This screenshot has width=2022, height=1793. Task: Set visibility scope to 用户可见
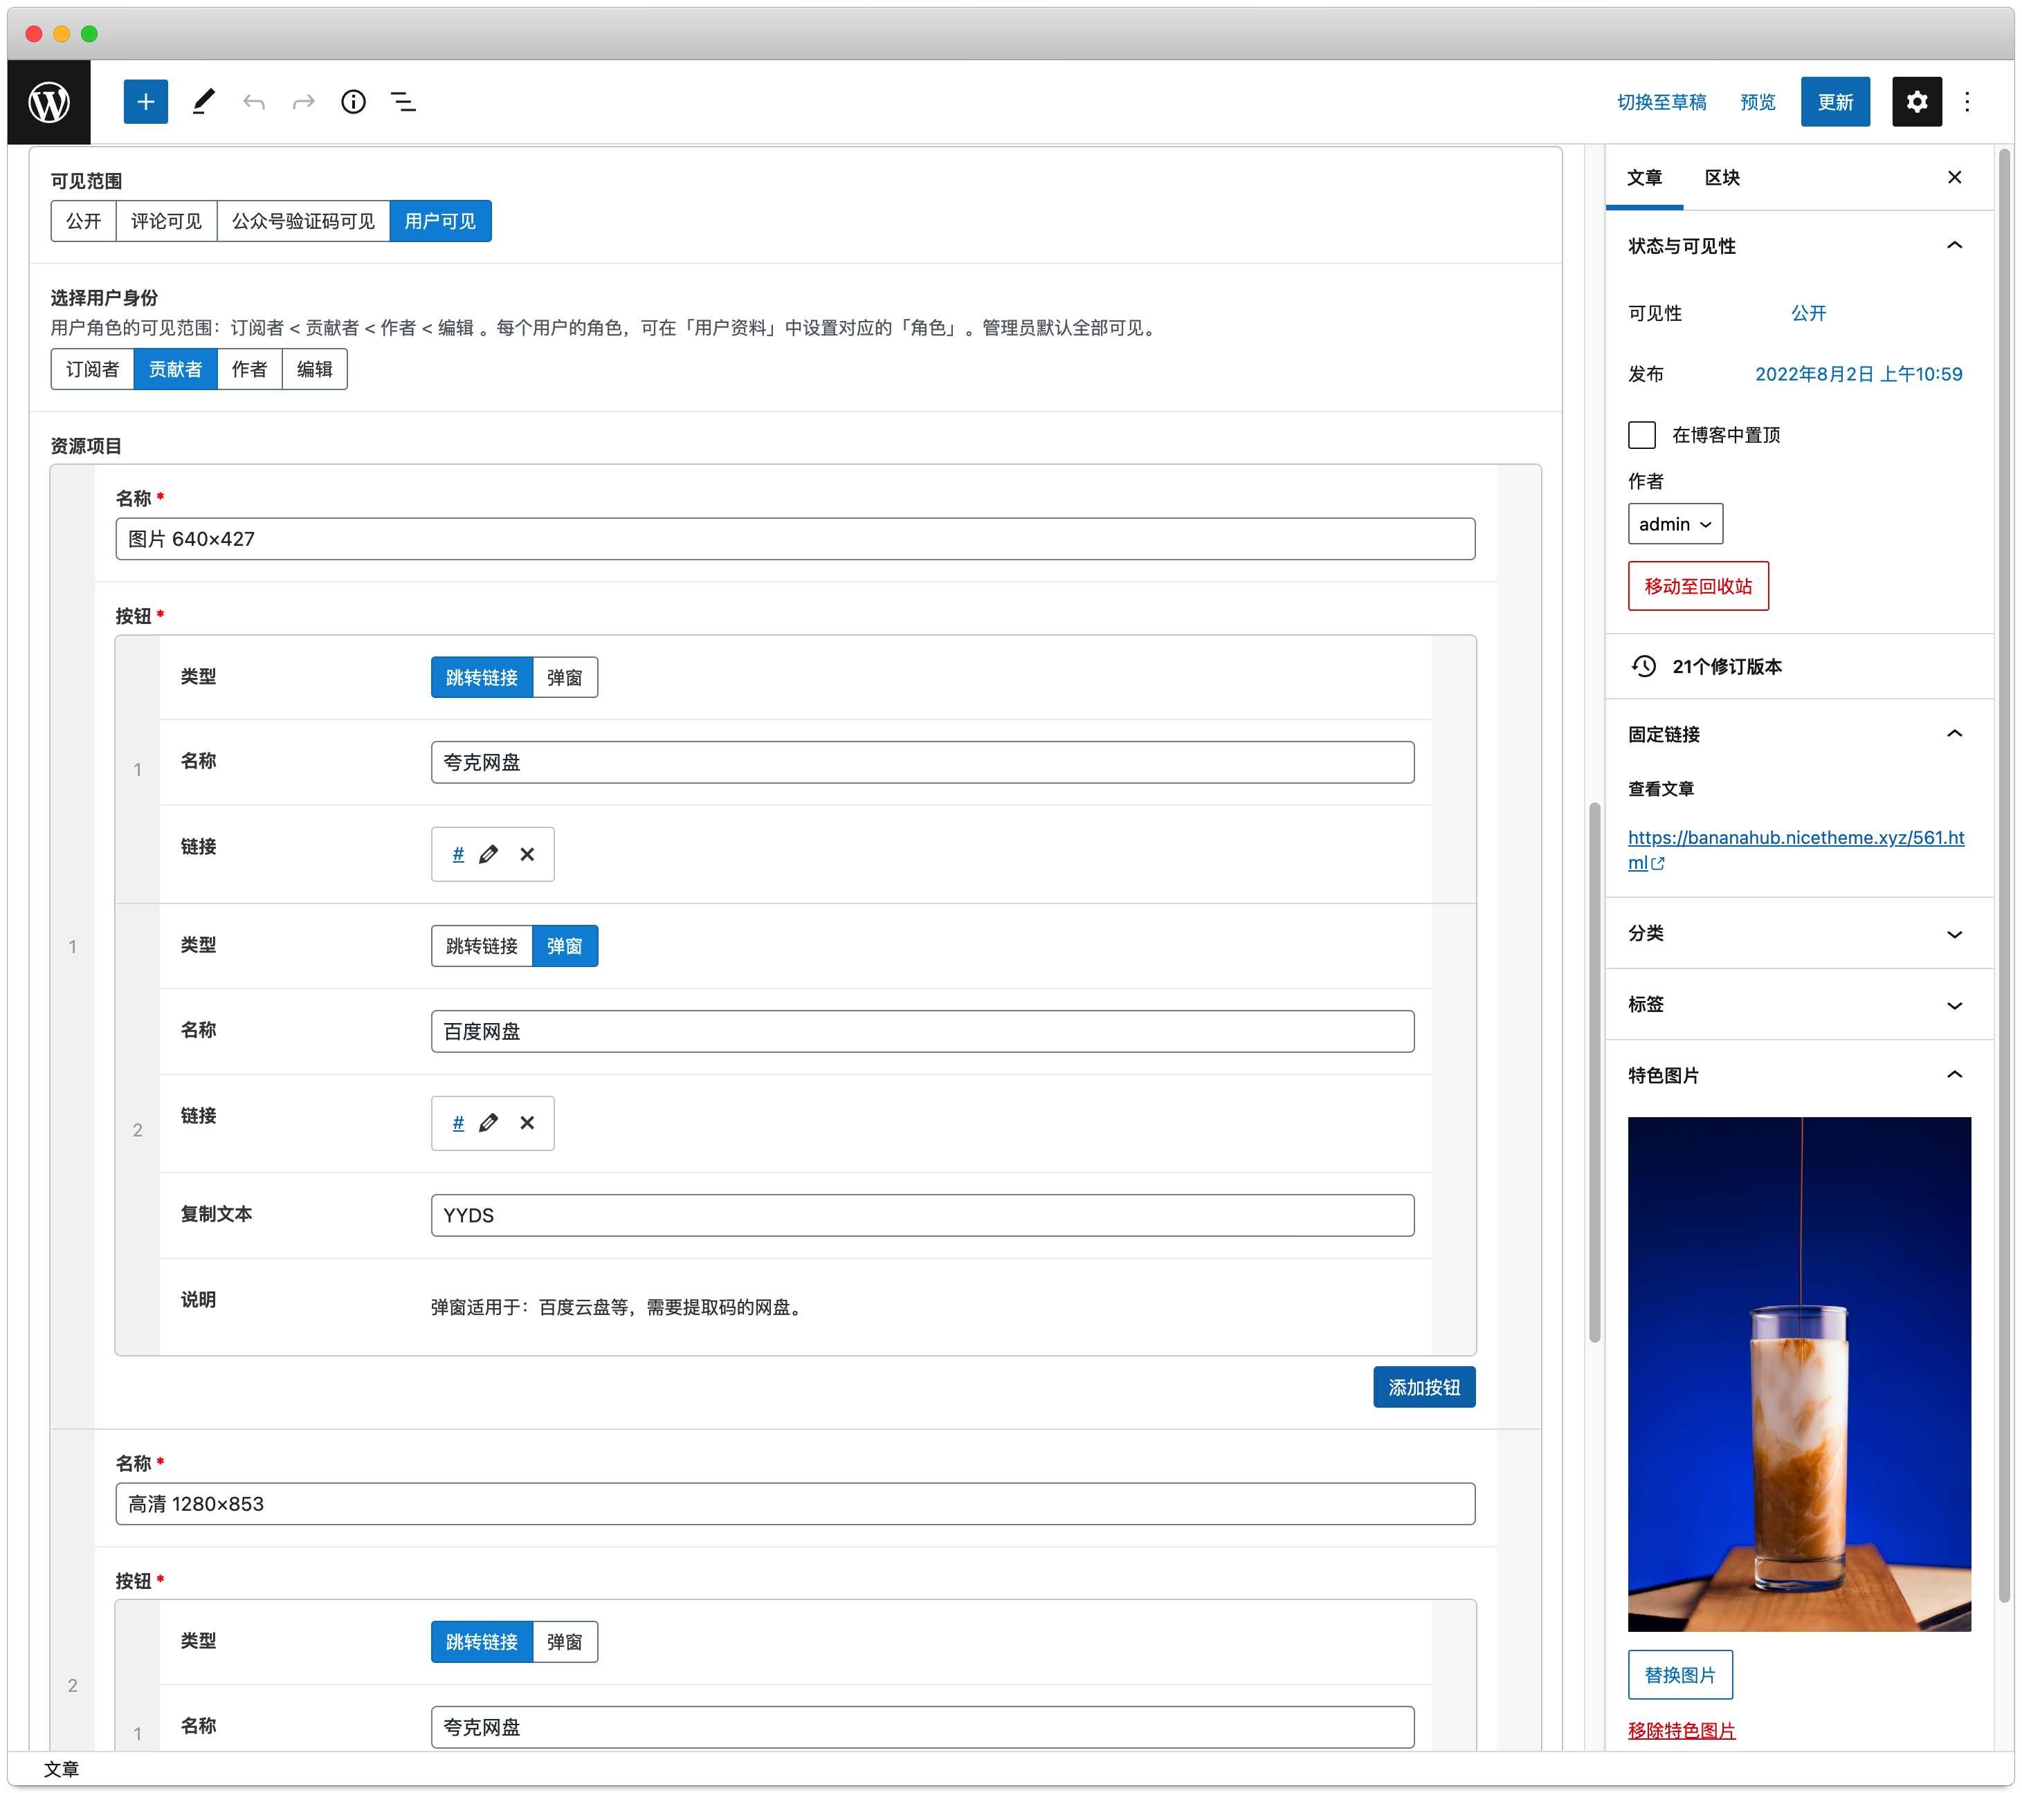[440, 221]
